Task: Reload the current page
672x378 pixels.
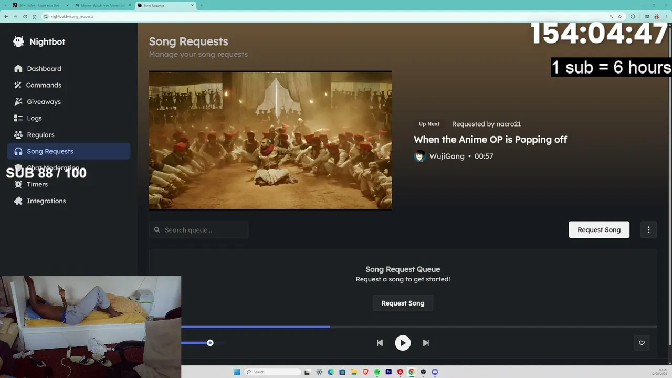Action: (25, 16)
